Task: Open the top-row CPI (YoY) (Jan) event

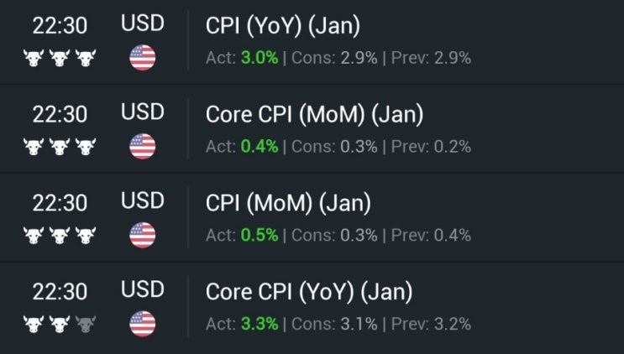Action: coord(282,26)
